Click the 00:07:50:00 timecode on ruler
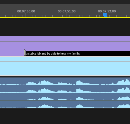Image resolution: width=130 pixels, height=124 pixels. coord(26,11)
